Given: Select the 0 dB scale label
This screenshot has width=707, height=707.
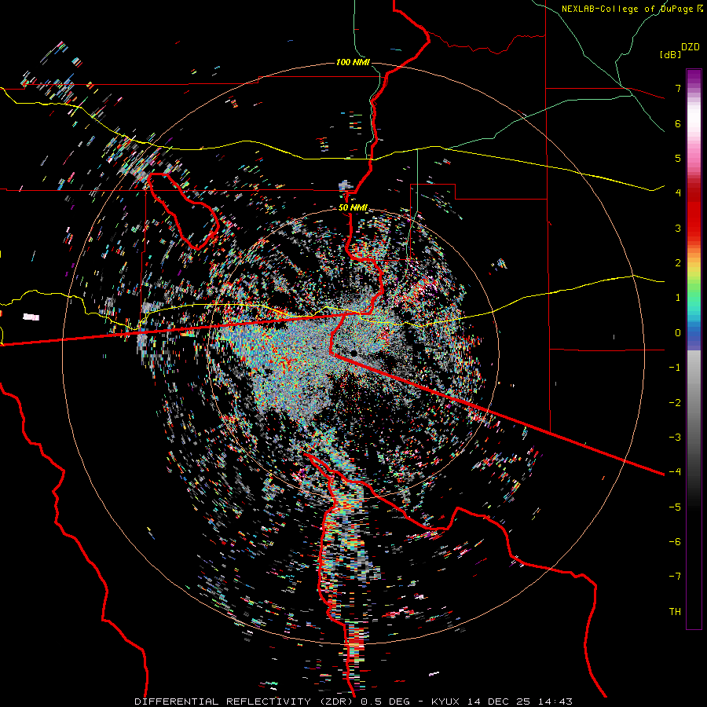Looking at the screenshot, I should tap(678, 333).
